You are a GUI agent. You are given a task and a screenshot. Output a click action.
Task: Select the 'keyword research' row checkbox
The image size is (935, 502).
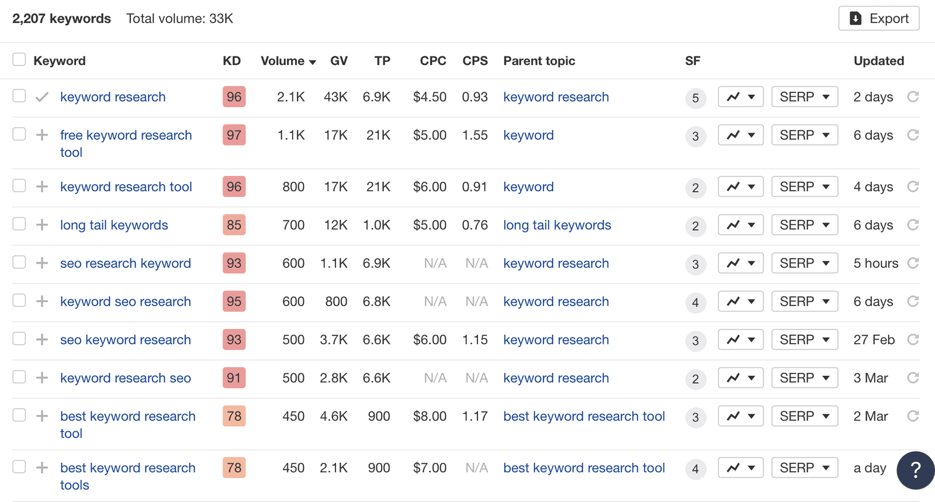19,96
